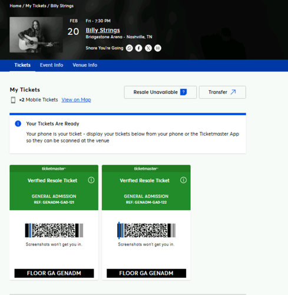Open the Event Info tab
Image resolution: width=288 pixels, height=295 pixels.
[x=51, y=65]
